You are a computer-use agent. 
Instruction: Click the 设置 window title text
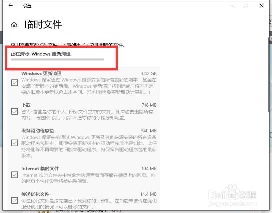(27, 6)
